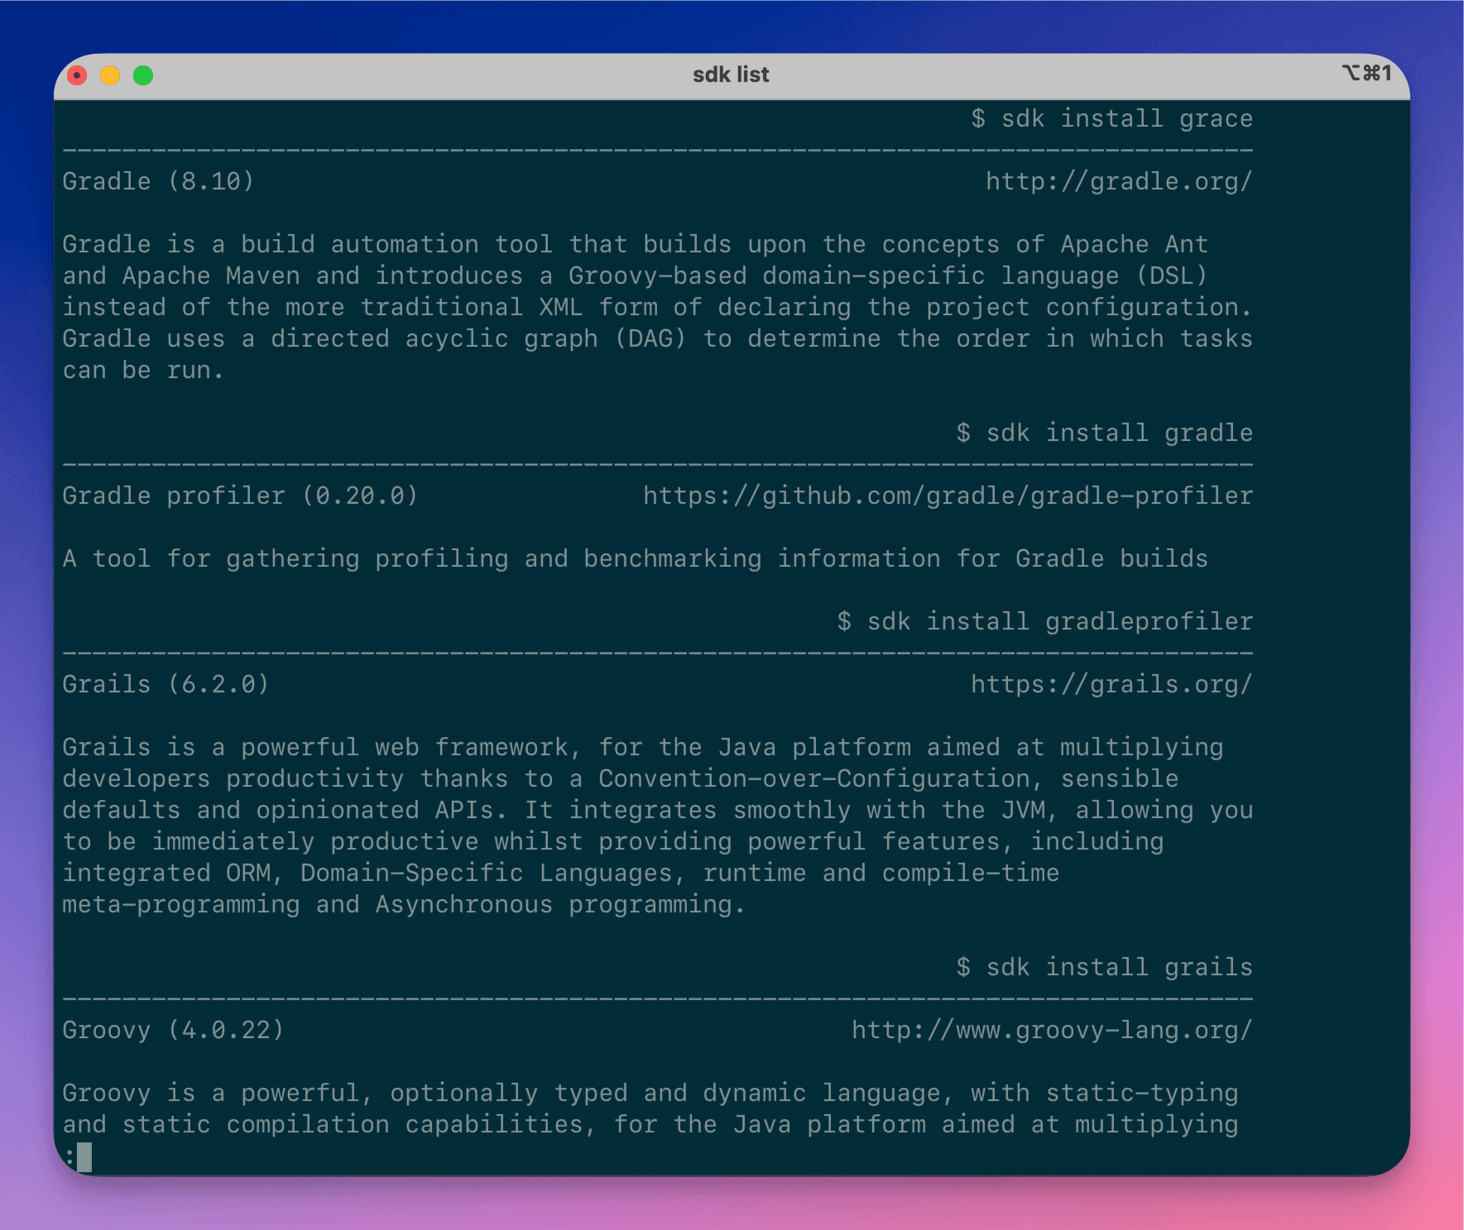Open the groovy-lang.org URL
This screenshot has height=1230, width=1464.
pyautogui.click(x=1052, y=1030)
